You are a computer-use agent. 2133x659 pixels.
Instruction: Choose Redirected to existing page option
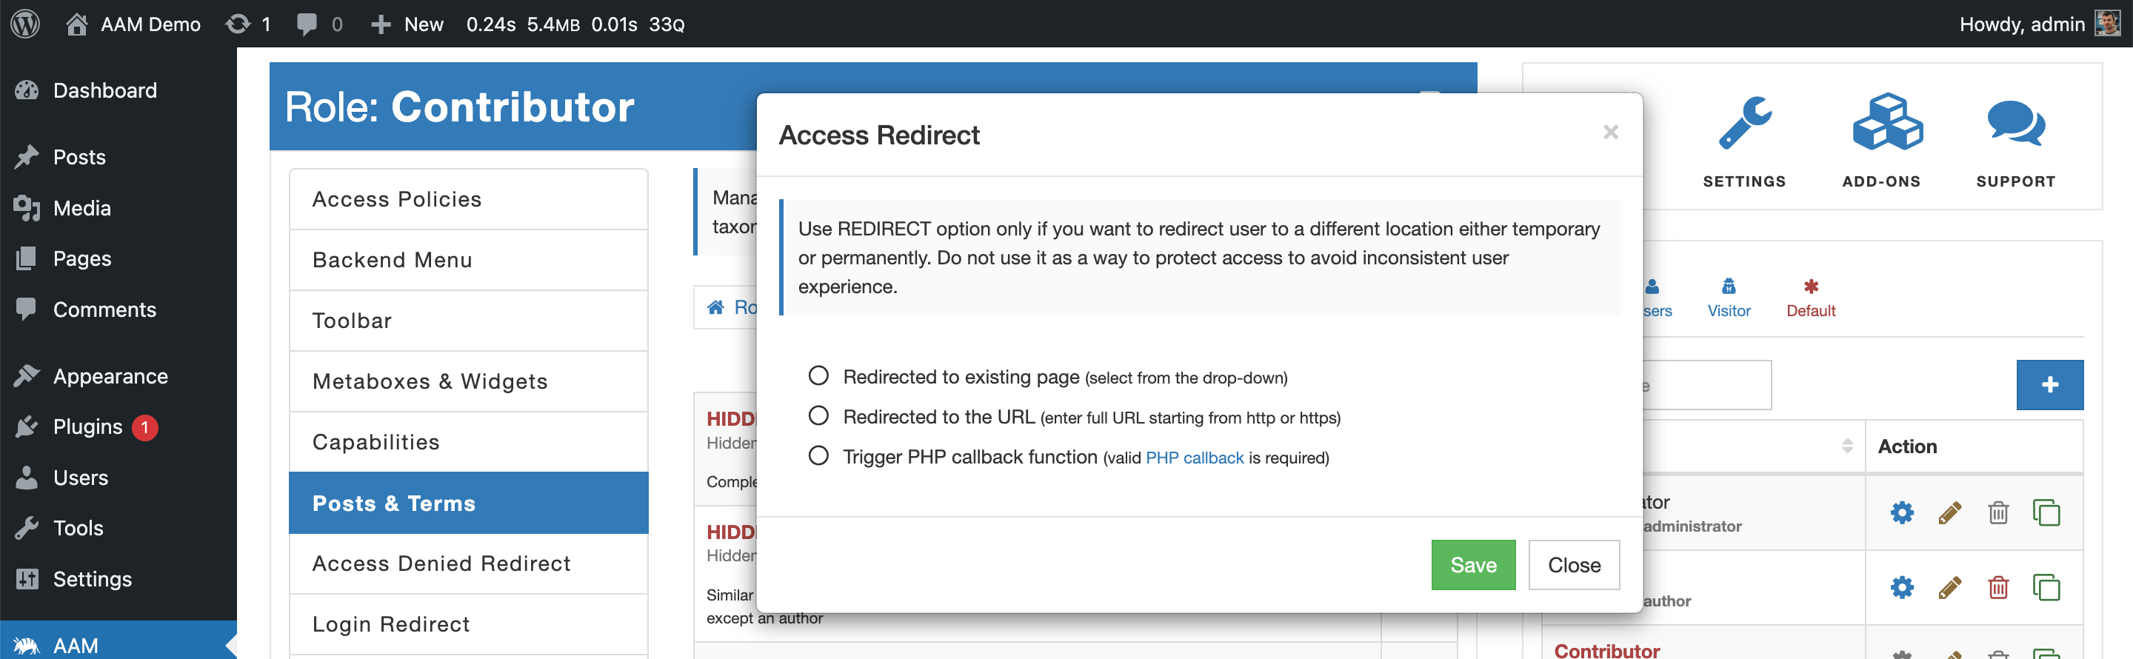tap(818, 376)
